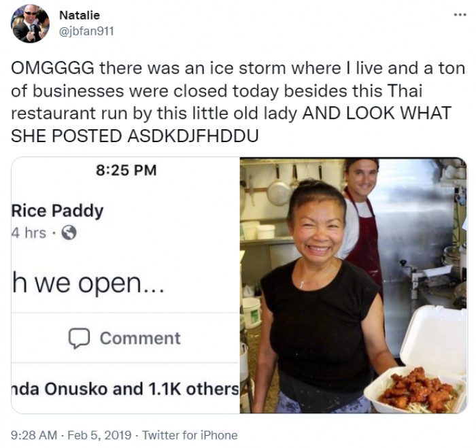This screenshot has height=448, width=476.
Task: Click the Twitter for iPhone source link
Action: tap(190, 435)
